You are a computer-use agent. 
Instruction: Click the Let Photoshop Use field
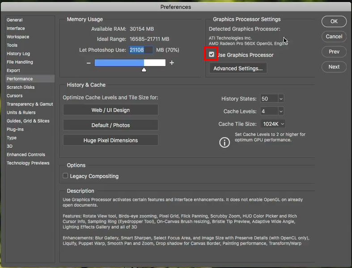[141, 50]
